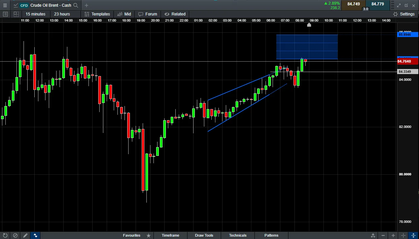Open the Related instruments tab
The height and width of the screenshot is (239, 419).
tap(175, 14)
